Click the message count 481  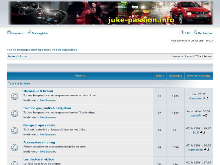tap(175, 130)
